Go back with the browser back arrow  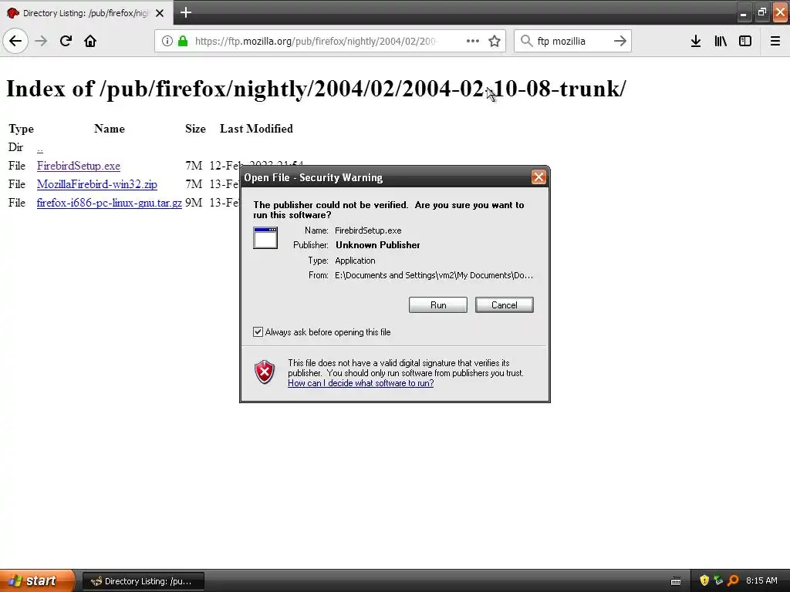15,41
